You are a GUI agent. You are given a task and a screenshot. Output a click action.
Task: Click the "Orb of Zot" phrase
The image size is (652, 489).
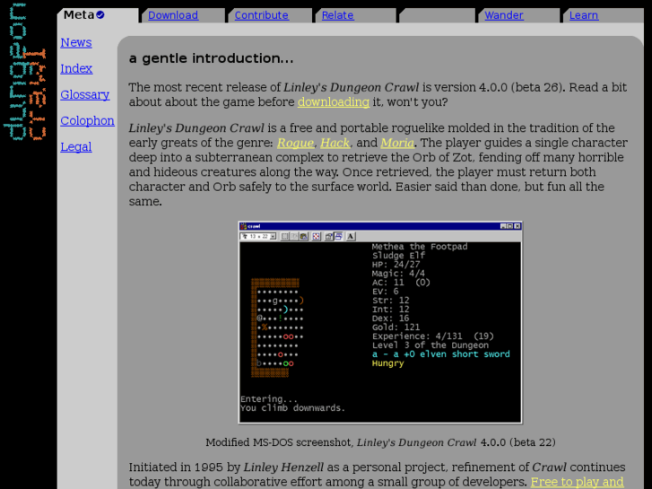point(443,157)
